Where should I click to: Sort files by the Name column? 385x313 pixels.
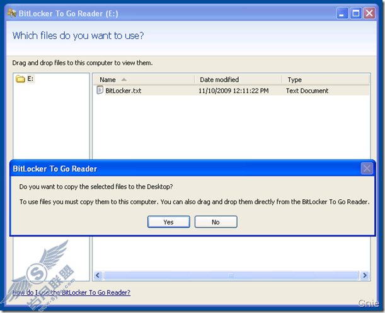coord(144,80)
